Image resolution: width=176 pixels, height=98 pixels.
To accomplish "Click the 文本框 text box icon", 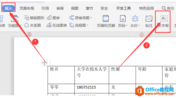I will click(x=164, y=18).
